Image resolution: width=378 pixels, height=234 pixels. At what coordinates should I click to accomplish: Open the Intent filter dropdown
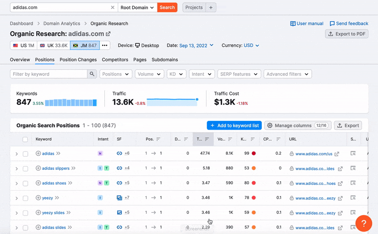[x=202, y=74]
